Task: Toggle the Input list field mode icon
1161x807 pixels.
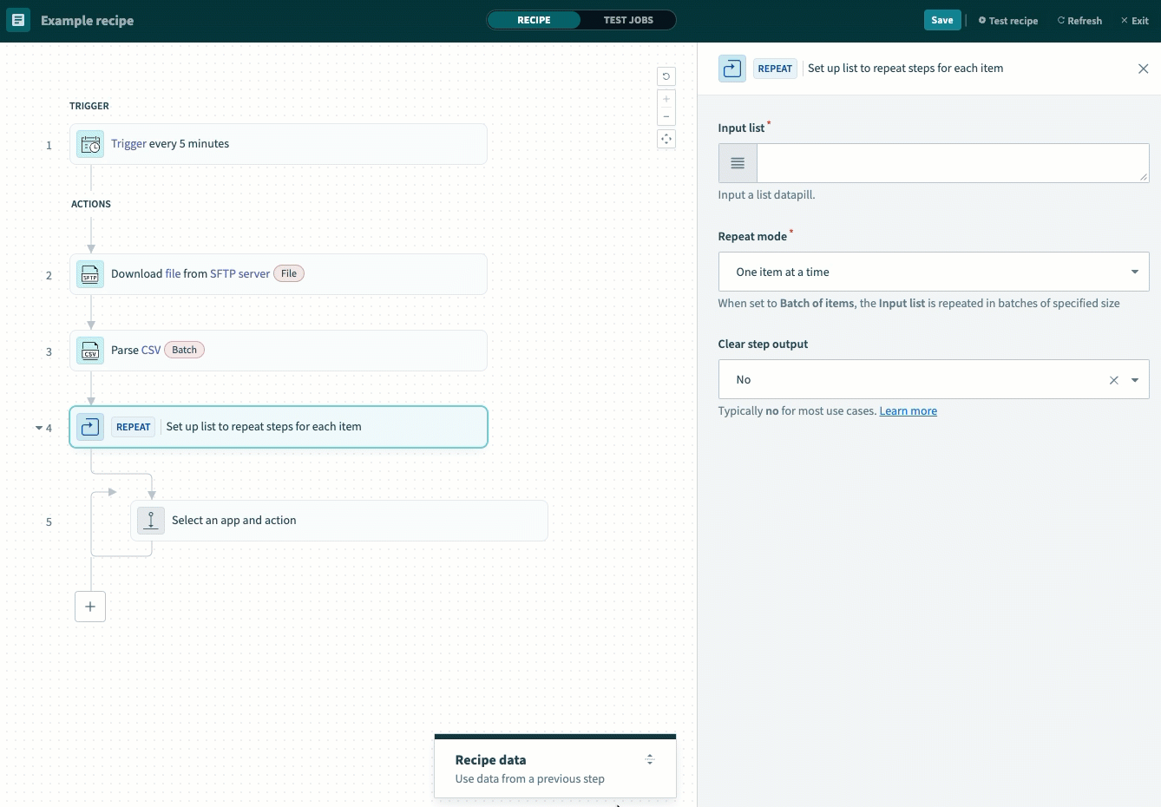Action: [738, 163]
